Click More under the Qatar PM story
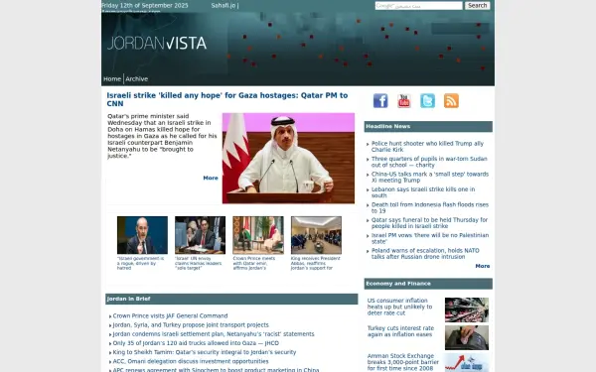Image resolution: width=596 pixels, height=372 pixels. point(211,178)
